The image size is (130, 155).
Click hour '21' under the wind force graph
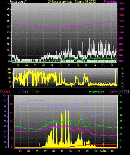pyautogui.click(x=103, y=65)
